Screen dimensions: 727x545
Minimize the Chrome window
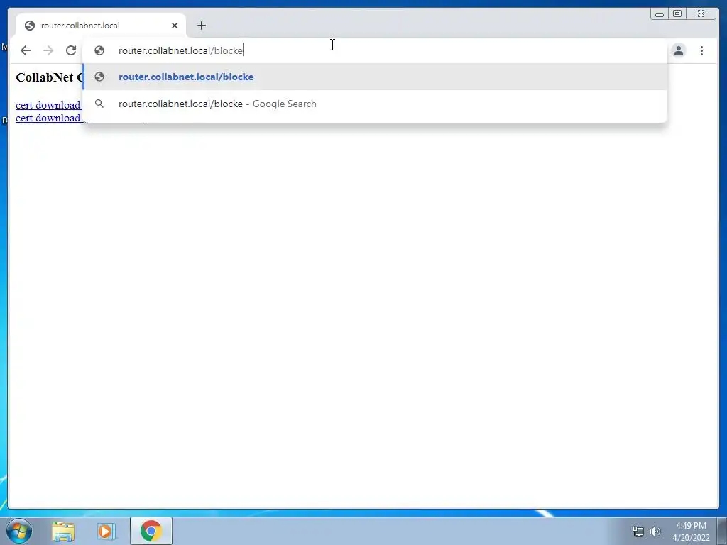coord(660,14)
